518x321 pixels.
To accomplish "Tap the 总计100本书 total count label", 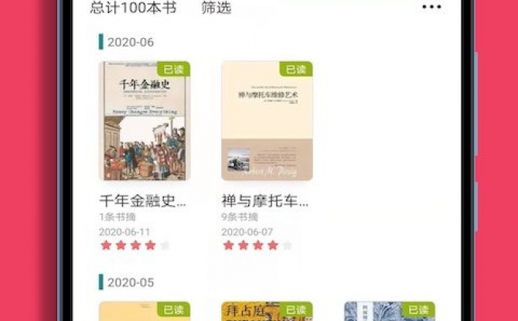I will click(x=133, y=8).
